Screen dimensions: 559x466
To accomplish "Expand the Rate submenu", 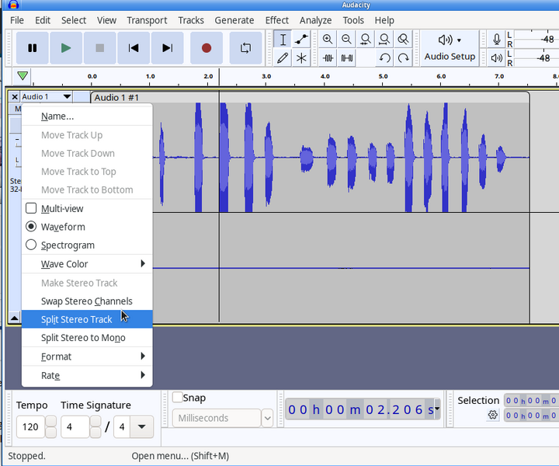I will point(87,375).
